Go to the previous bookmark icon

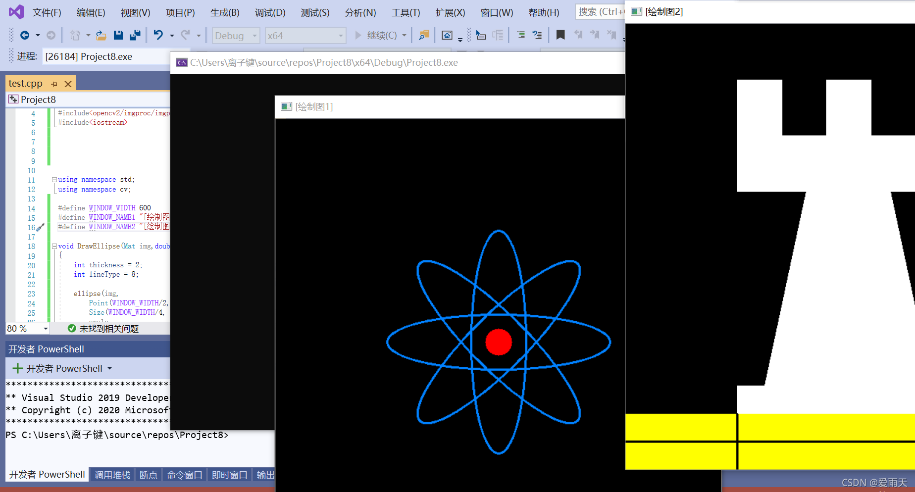point(578,35)
